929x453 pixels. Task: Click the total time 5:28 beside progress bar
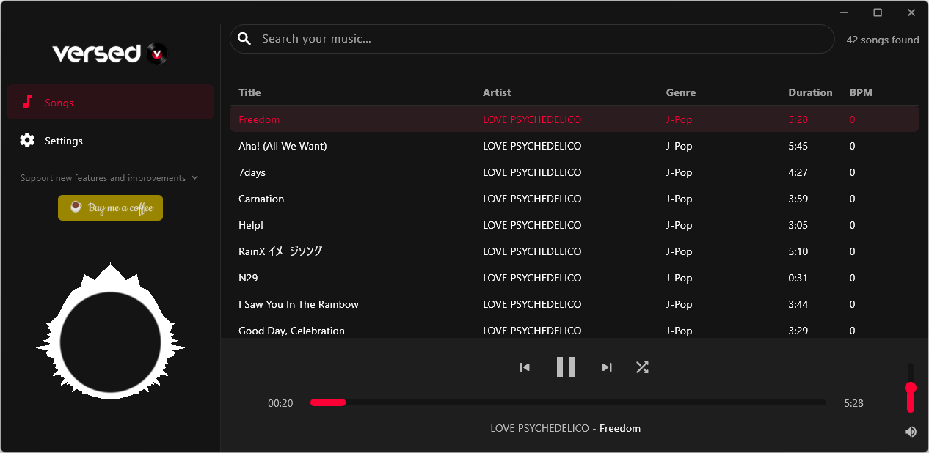point(854,403)
